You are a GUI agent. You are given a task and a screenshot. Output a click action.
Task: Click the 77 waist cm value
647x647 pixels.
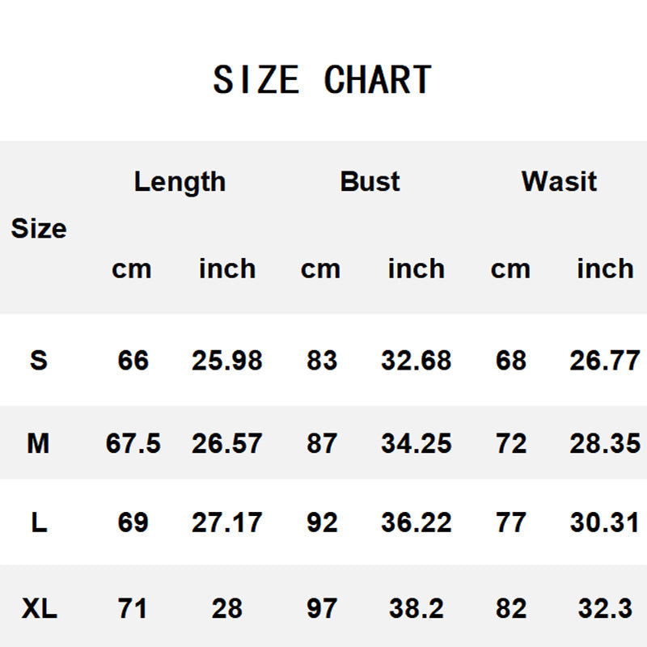(510, 522)
